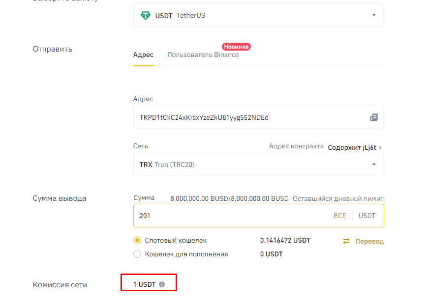Click the amount field containing 201
The height and width of the screenshot is (304, 428).
point(258,216)
